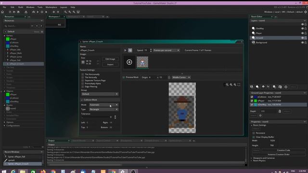Create new path layer in Room Editor
The width and height of the screenshot is (308, 173).
coord(269,86)
